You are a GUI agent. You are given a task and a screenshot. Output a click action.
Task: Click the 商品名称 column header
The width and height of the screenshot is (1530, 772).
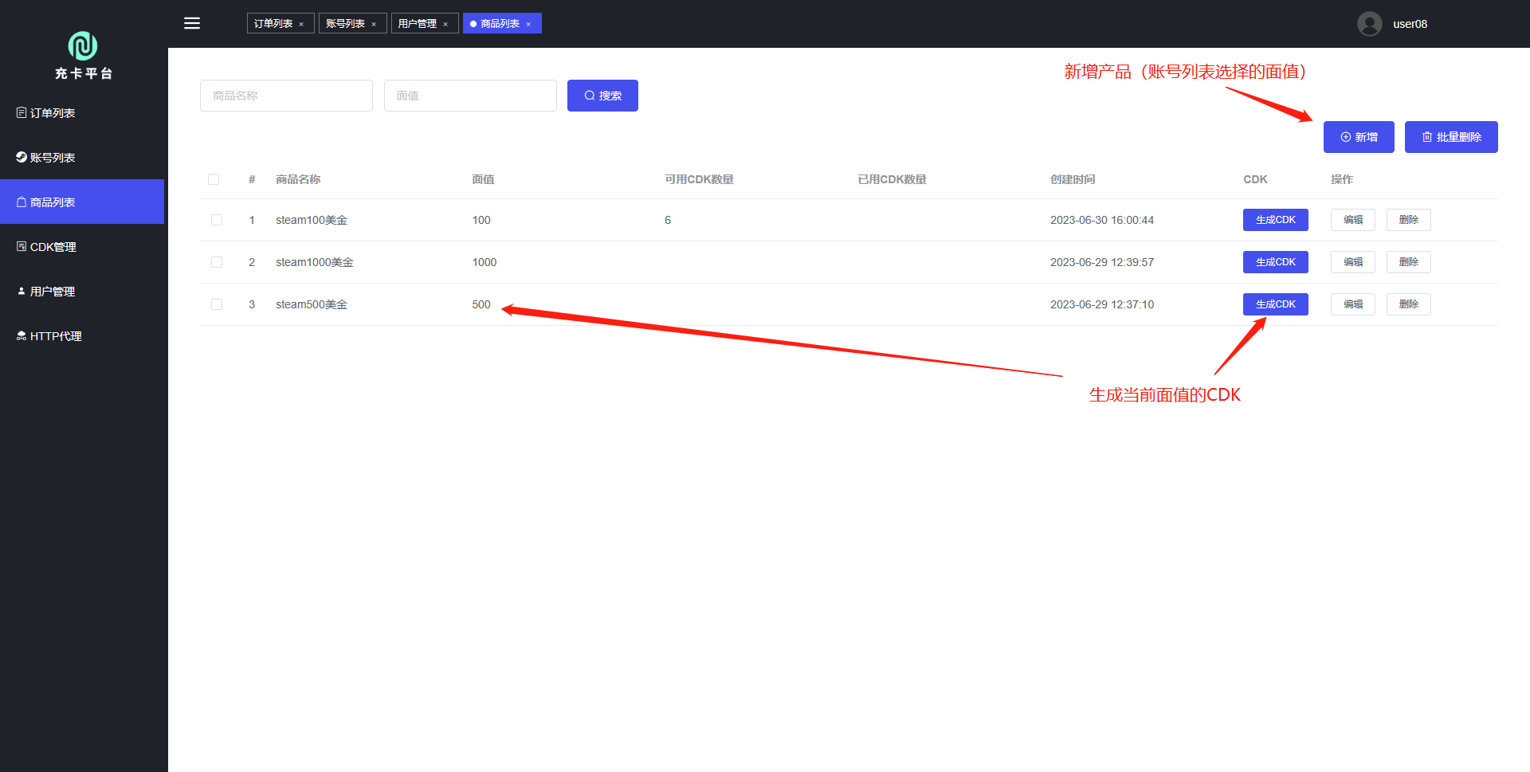(298, 179)
